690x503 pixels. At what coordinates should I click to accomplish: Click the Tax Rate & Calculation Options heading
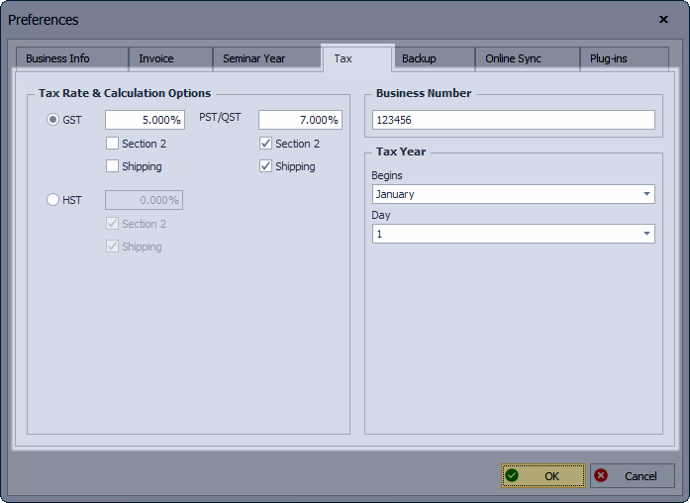pos(125,93)
